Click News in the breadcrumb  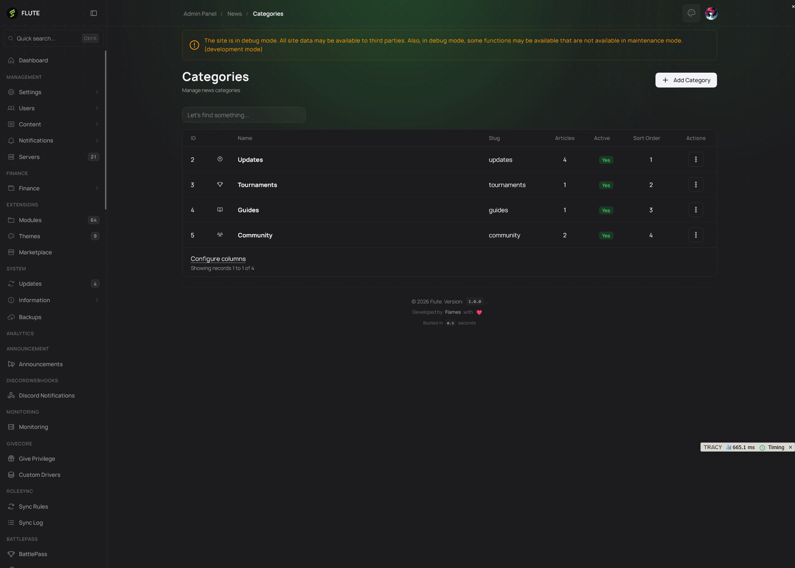point(234,14)
